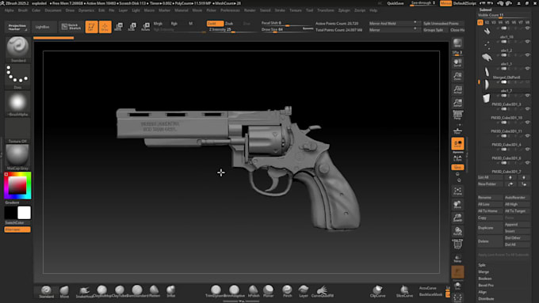This screenshot has width=539, height=303.
Task: Select the black secondary color swatch
Action: click(x=10, y=213)
